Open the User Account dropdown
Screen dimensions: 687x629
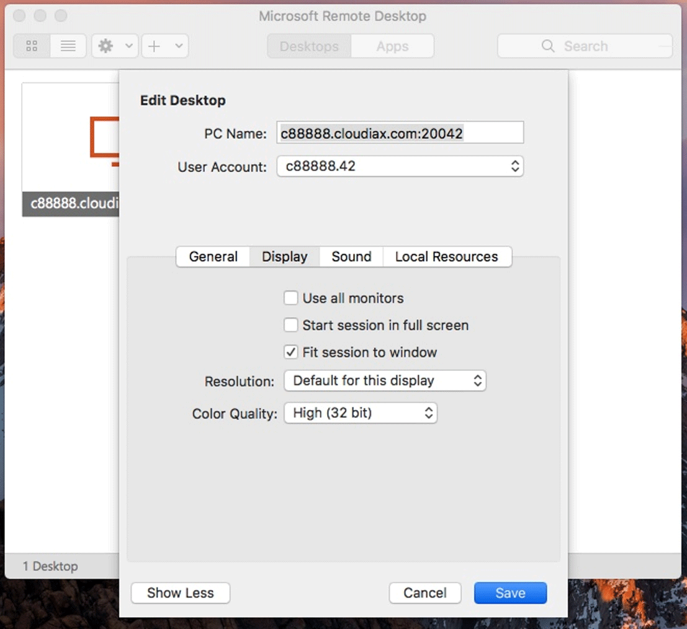[400, 166]
